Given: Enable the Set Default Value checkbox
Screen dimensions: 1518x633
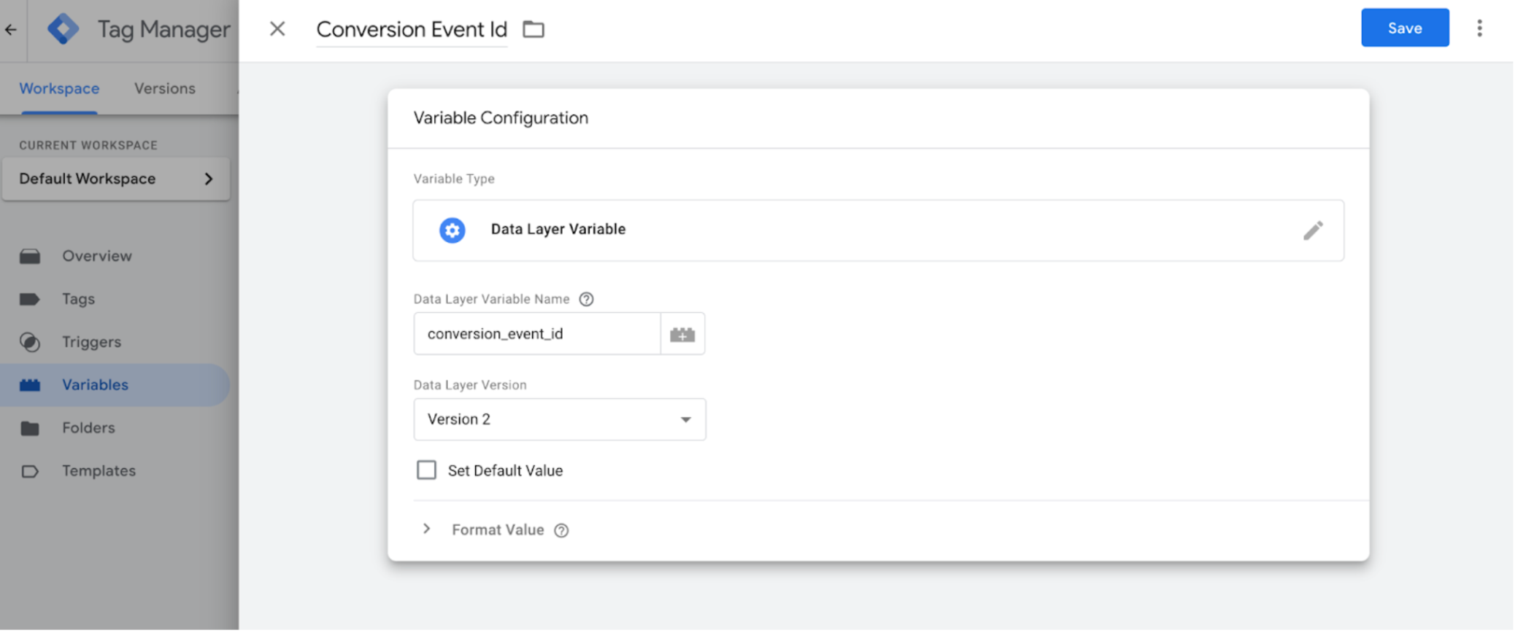Looking at the screenshot, I should [426, 470].
